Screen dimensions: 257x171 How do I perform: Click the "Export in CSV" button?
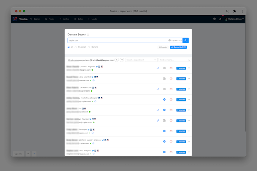coord(178,47)
